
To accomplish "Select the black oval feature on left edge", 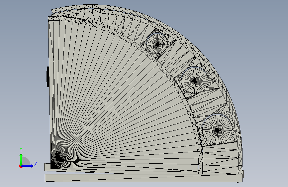I will 48,77.
